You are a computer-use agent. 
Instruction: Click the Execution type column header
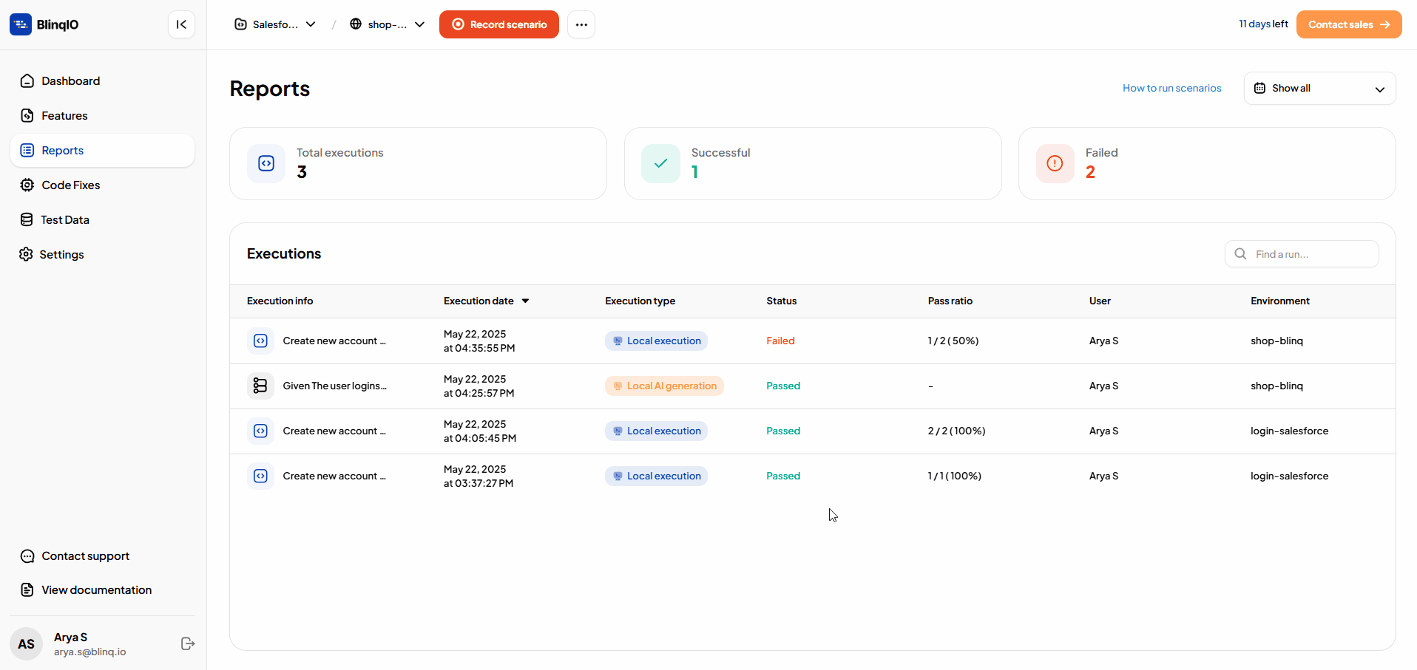640,301
